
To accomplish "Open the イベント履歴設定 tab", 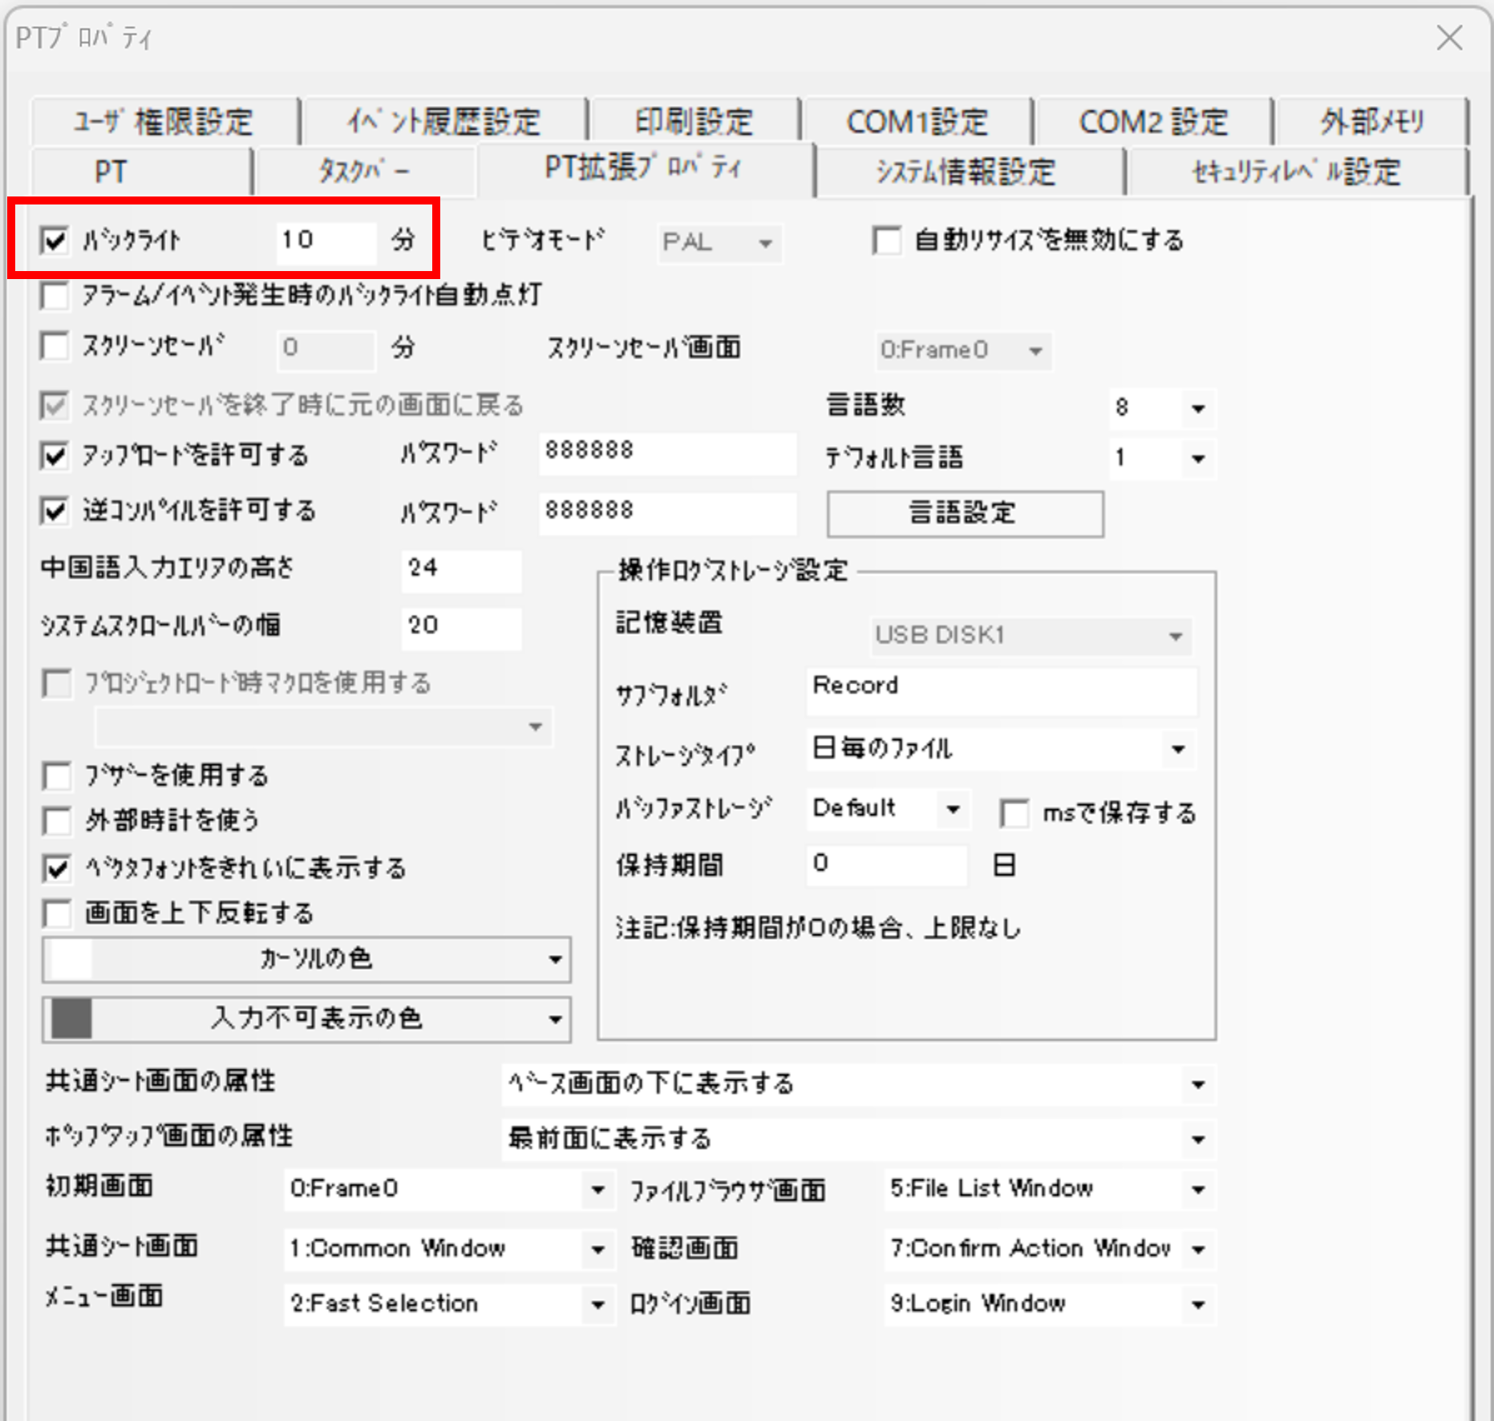I will 443,122.
